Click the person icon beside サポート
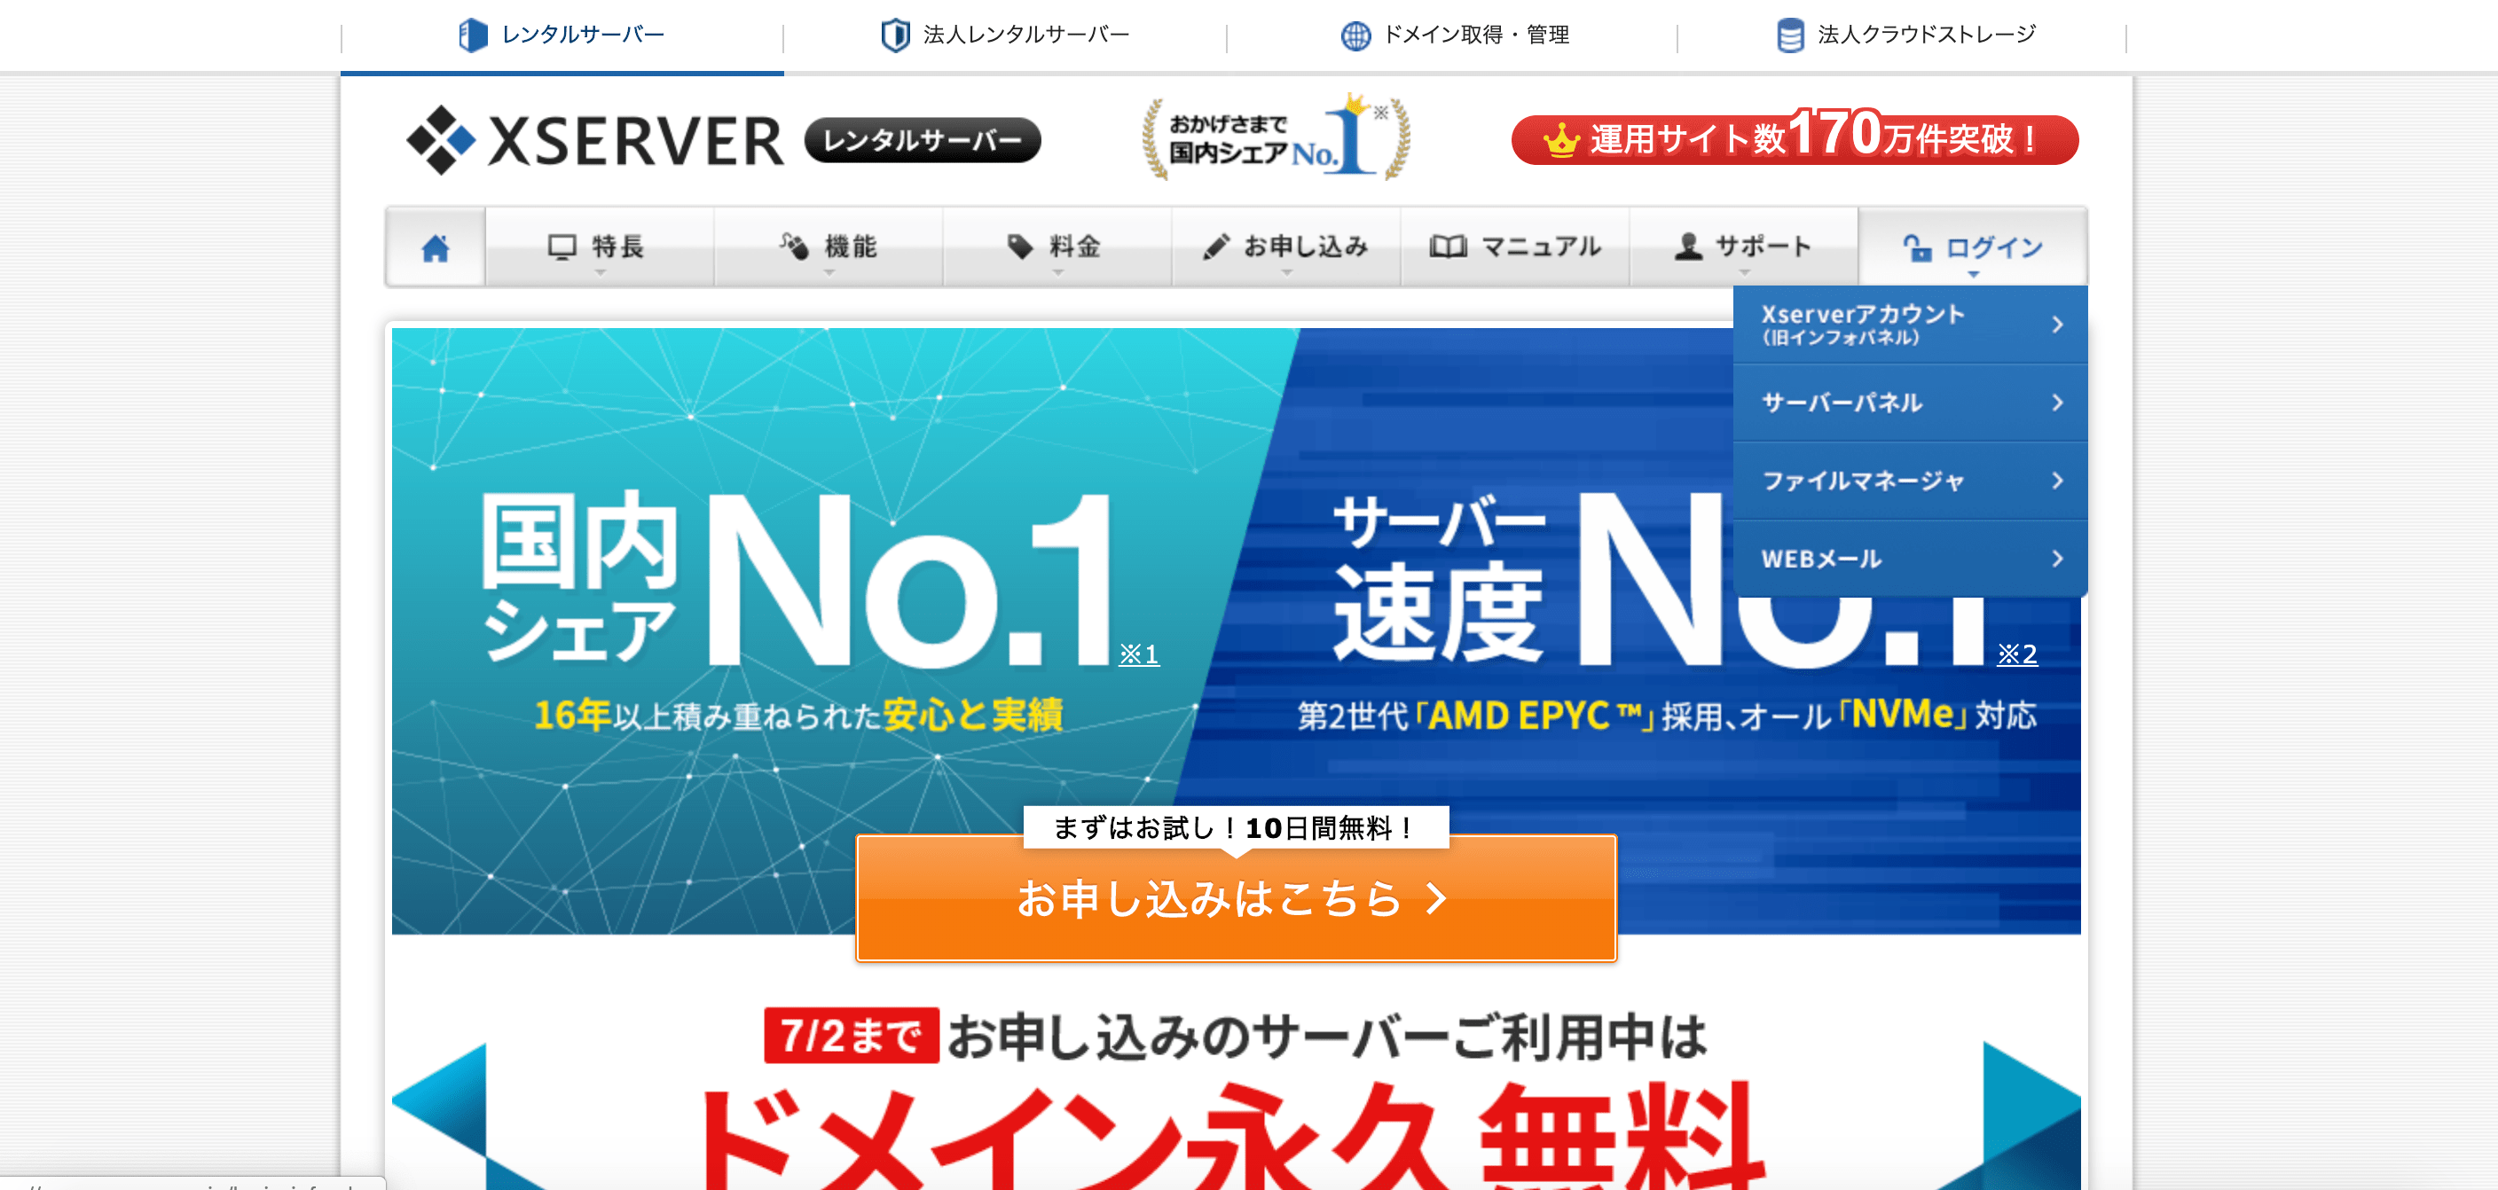This screenshot has height=1190, width=2498. coord(1687,247)
